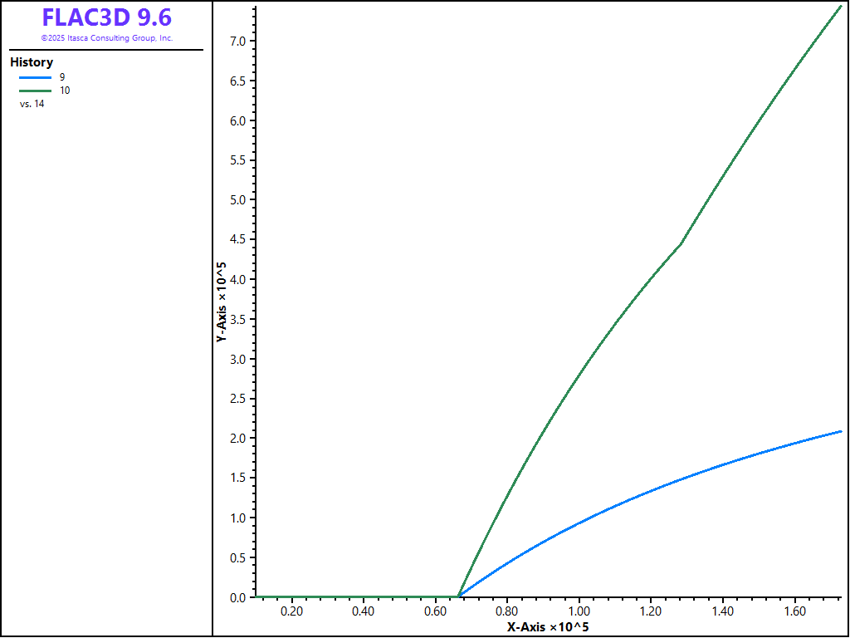Click the 'vs. 14' legend text
This screenshot has height=638, width=850.
coord(32,104)
